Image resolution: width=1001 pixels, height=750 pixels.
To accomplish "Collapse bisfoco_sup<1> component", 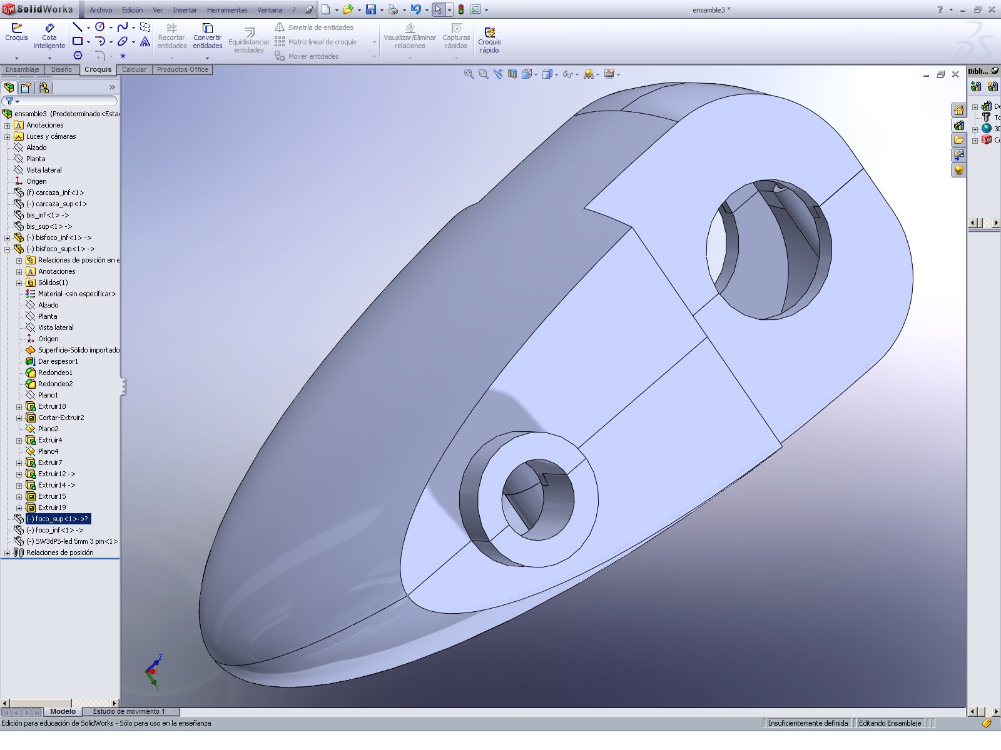I will [x=7, y=249].
